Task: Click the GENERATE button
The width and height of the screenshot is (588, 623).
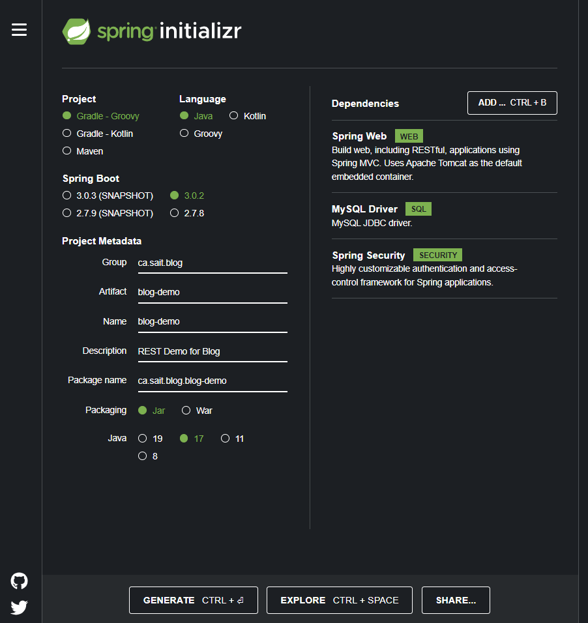Action: (194, 600)
